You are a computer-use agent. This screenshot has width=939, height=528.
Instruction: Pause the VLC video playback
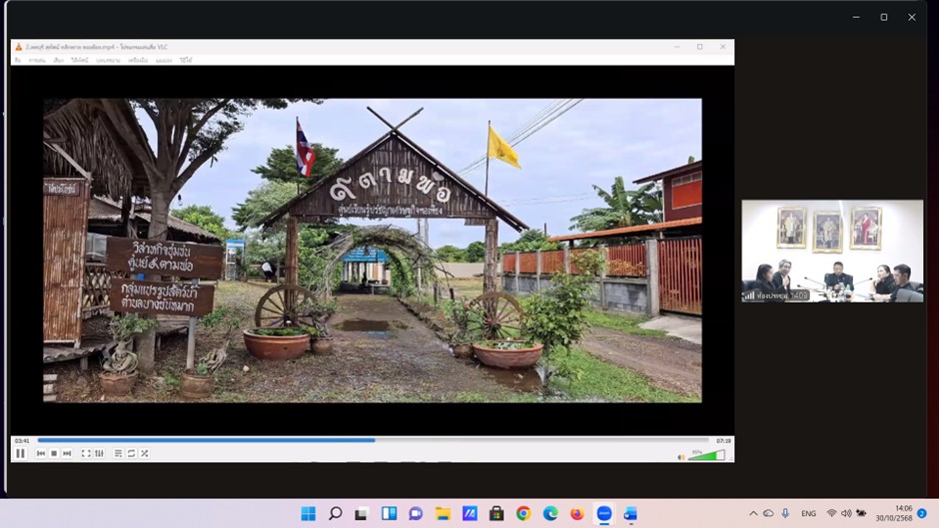click(20, 453)
